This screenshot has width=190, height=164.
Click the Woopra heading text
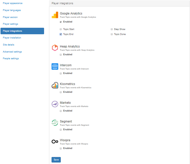pyautogui.click(x=65, y=140)
